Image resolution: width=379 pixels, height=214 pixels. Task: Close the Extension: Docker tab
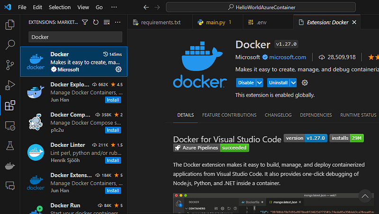(x=354, y=22)
